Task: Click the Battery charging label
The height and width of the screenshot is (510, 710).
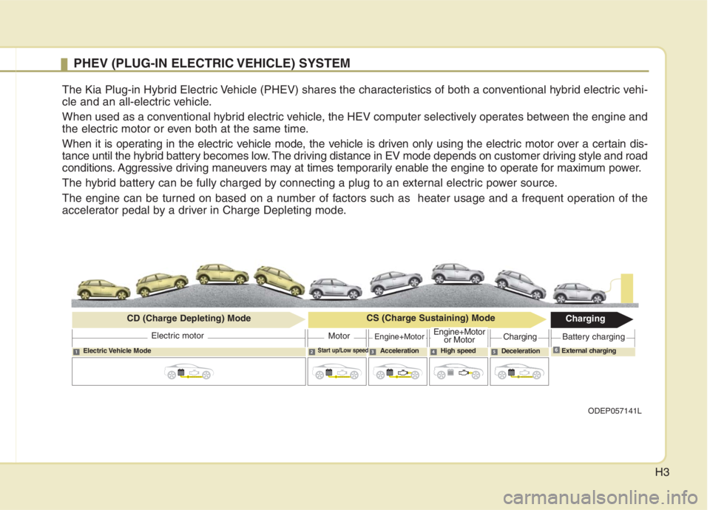Action: pyautogui.click(x=593, y=337)
